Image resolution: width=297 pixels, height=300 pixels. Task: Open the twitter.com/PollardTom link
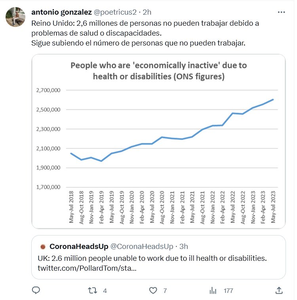click(x=86, y=269)
